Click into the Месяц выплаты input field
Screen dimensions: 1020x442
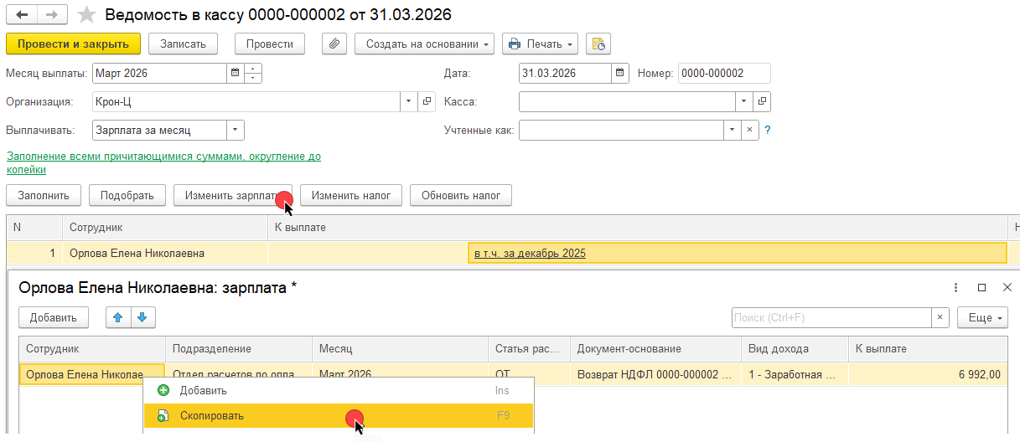pyautogui.click(x=159, y=74)
